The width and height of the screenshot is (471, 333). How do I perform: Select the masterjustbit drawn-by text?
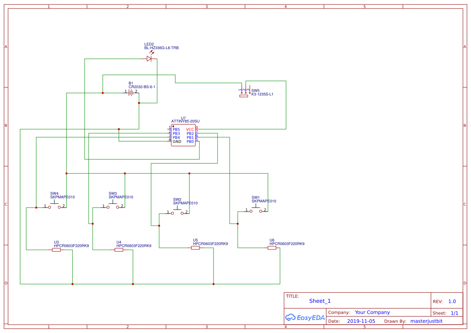pyautogui.click(x=426, y=321)
